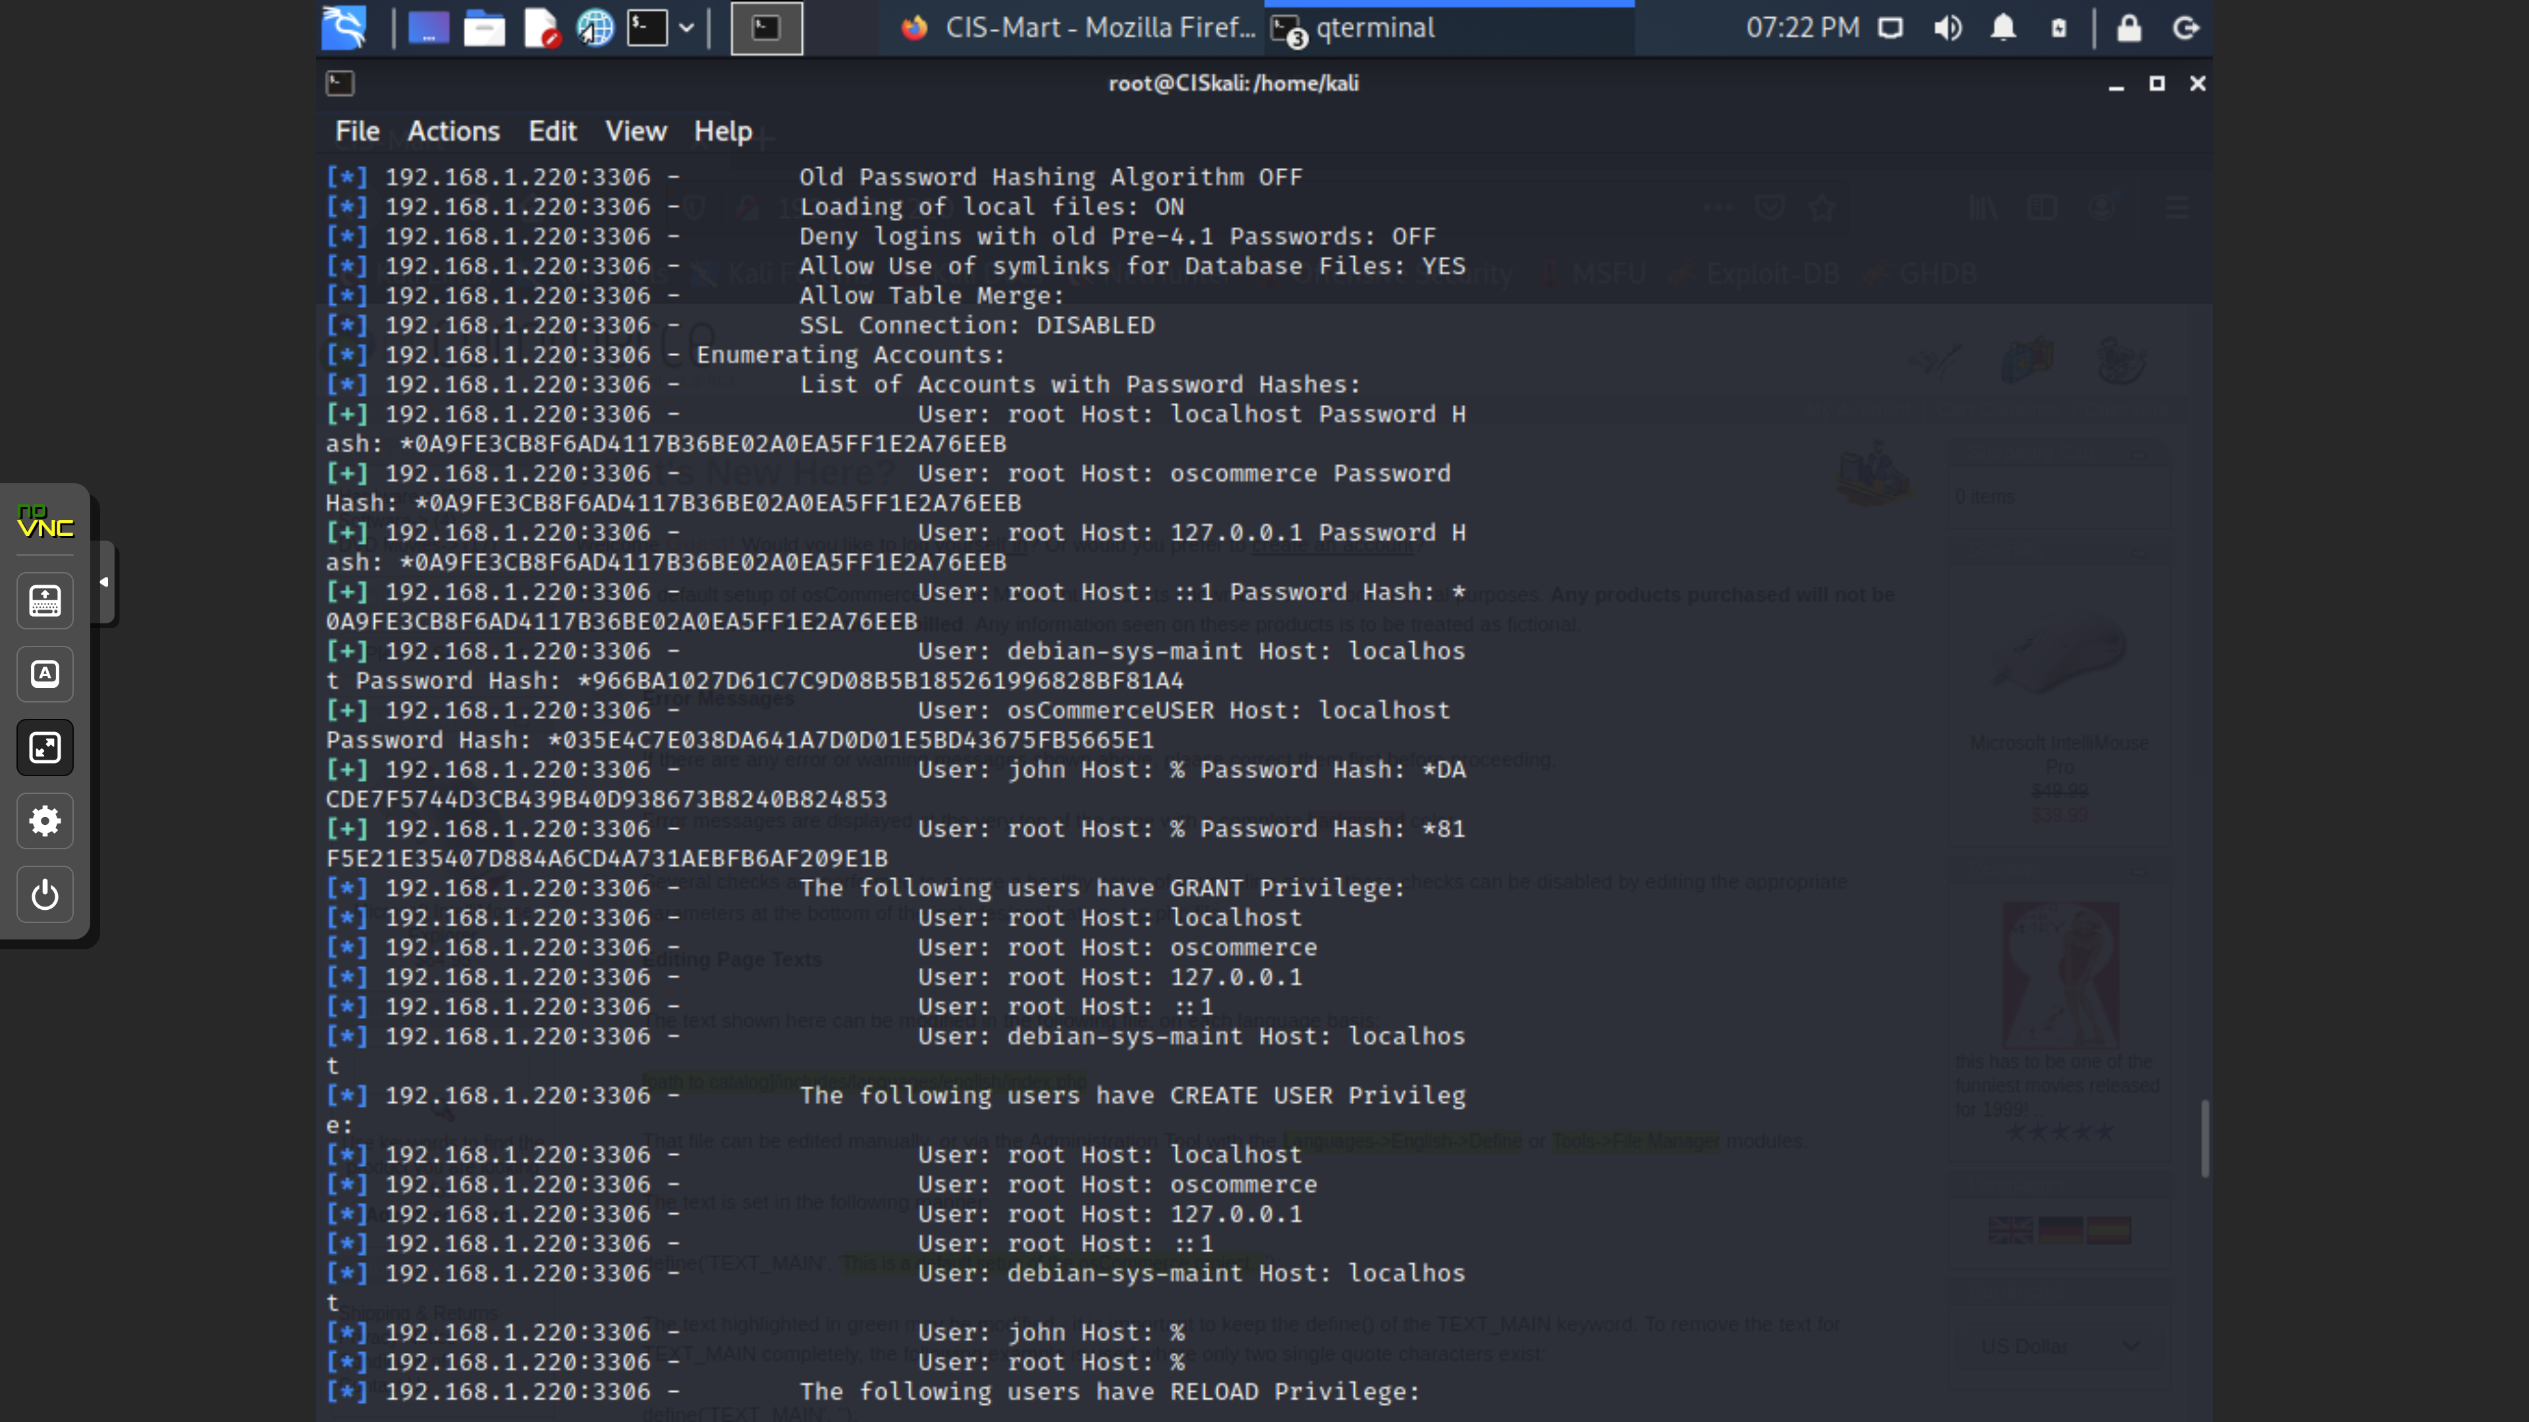2529x1422 pixels.
Task: Click the window title root@CISkali:/home/kali
Action: (1234, 84)
